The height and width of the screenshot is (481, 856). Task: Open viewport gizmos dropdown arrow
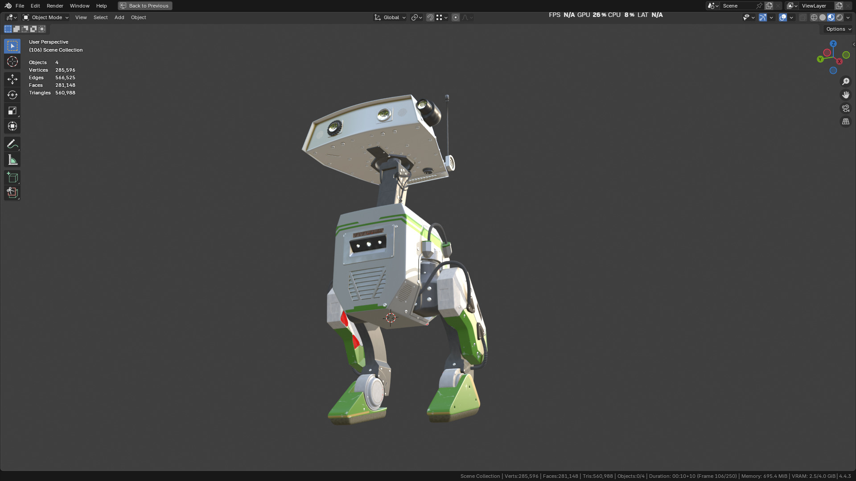771,17
